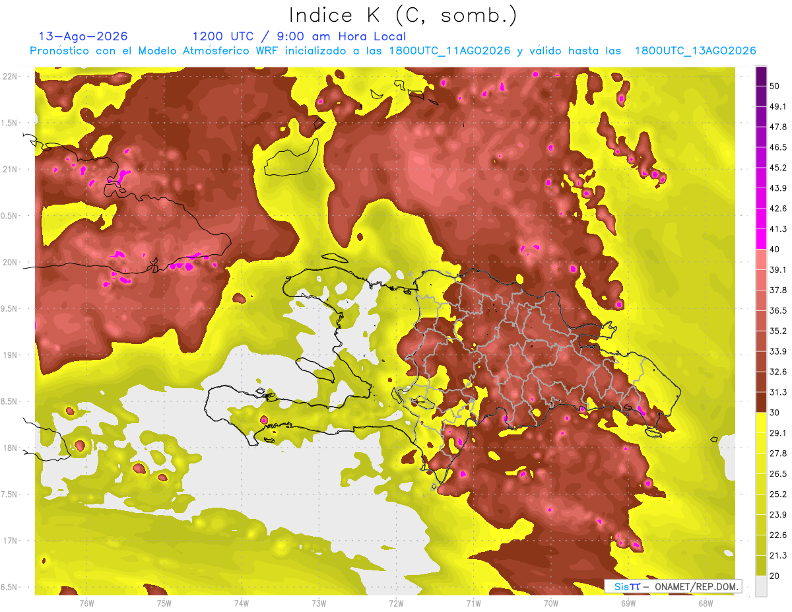The width and height of the screenshot is (792, 612).
Task: Click the colorbar value label 37.8
Action: pos(778,290)
